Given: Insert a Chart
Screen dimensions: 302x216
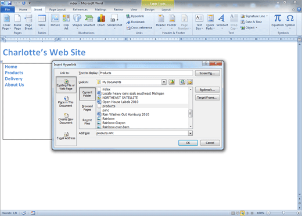Looking at the screenshot, I should (x=101, y=21).
